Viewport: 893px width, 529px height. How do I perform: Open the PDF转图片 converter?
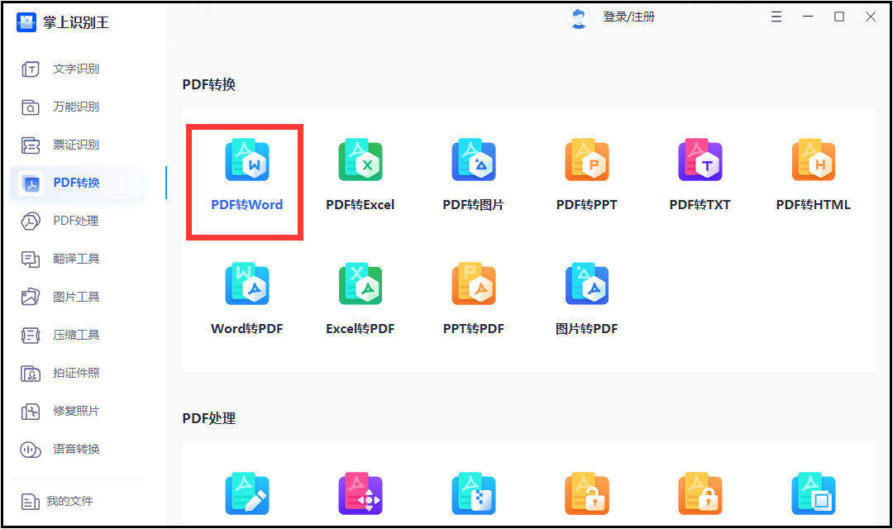[x=473, y=175]
